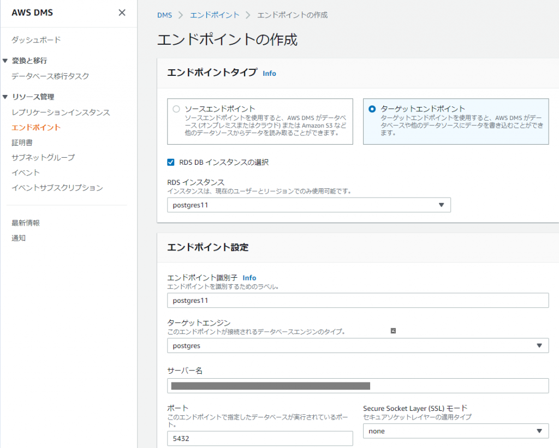The height and width of the screenshot is (448, 559).
Task: Click the エンドポイント識別子 input field
Action: click(358, 301)
